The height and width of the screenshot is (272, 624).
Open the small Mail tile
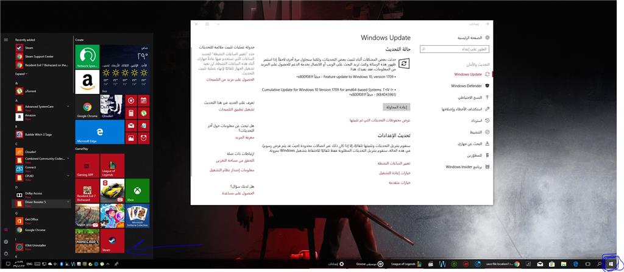[x=131, y=126]
